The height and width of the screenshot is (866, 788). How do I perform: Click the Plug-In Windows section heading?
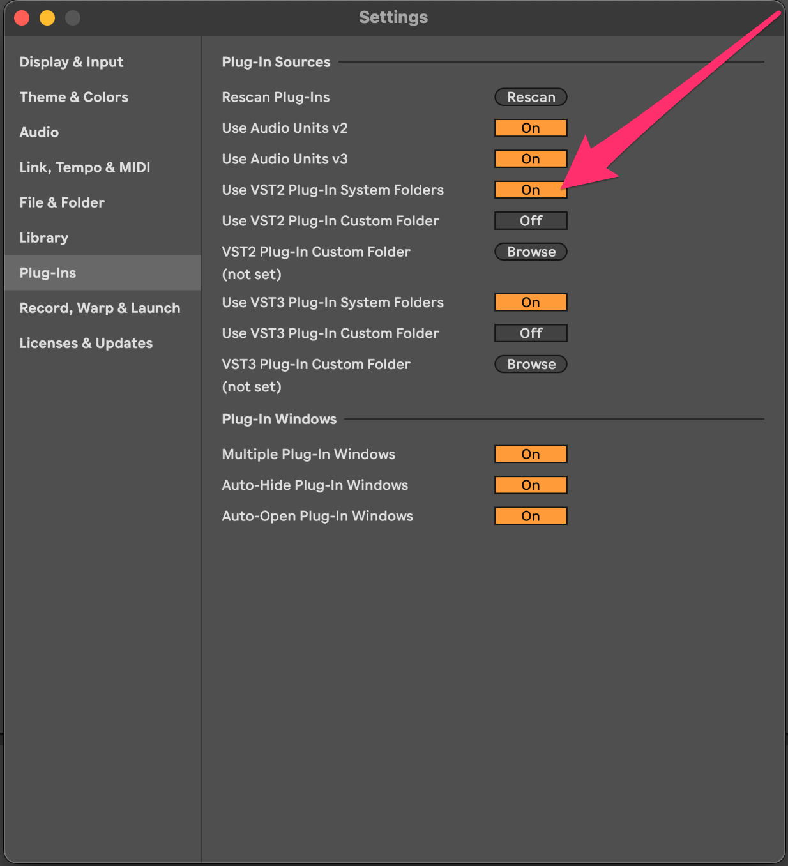point(279,419)
